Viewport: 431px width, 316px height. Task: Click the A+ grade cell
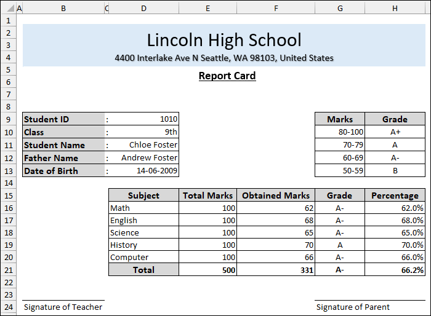(x=395, y=132)
